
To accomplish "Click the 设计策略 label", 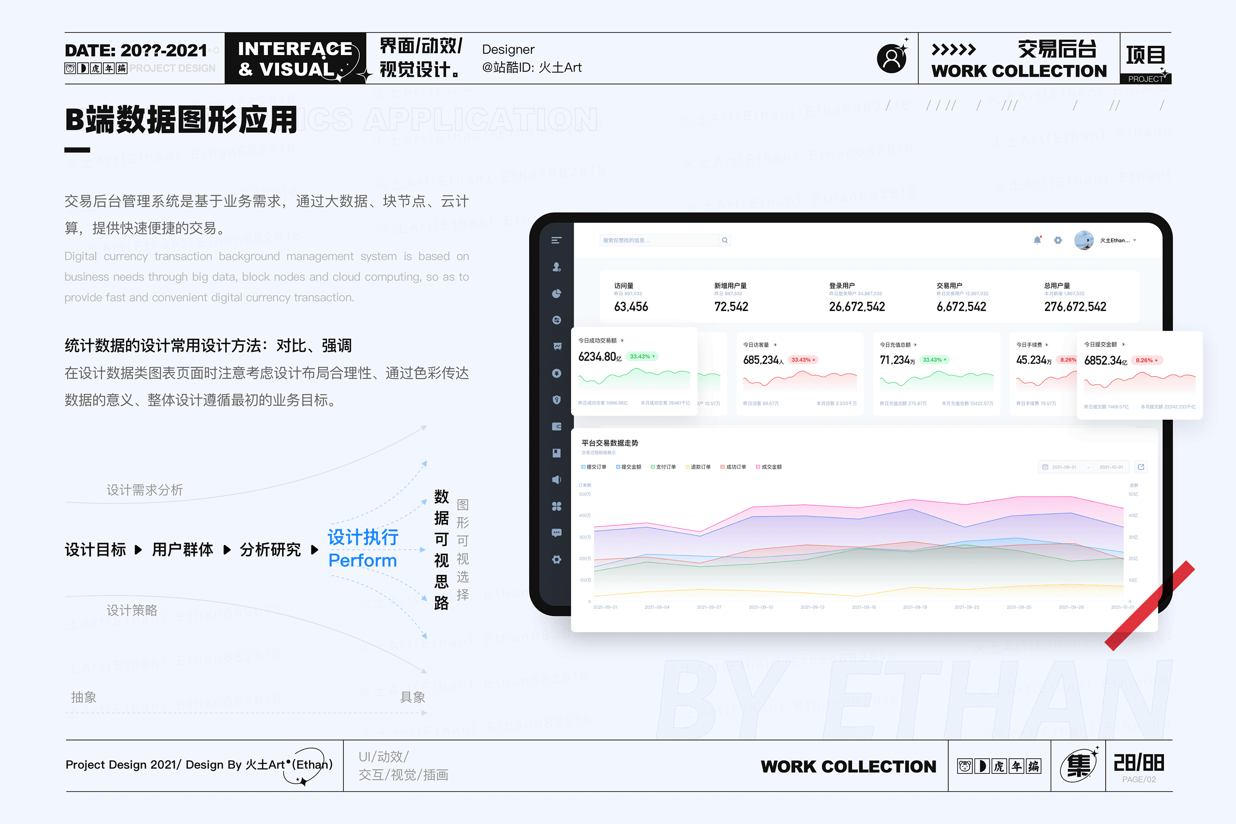I will (x=132, y=610).
